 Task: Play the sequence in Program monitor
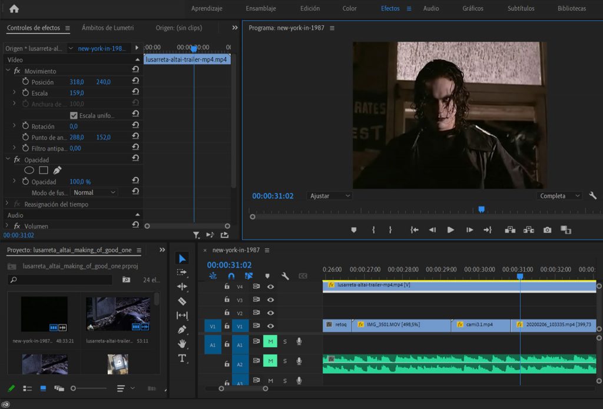(x=450, y=230)
